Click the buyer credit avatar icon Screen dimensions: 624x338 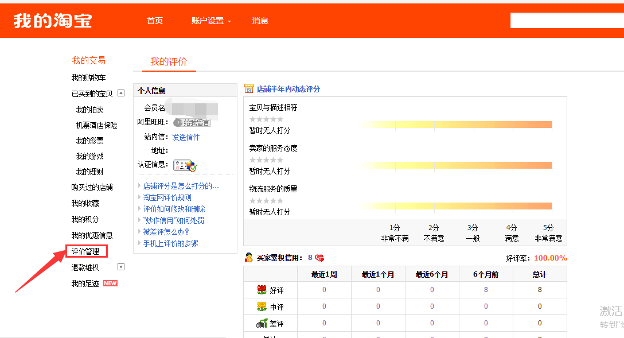click(x=249, y=258)
